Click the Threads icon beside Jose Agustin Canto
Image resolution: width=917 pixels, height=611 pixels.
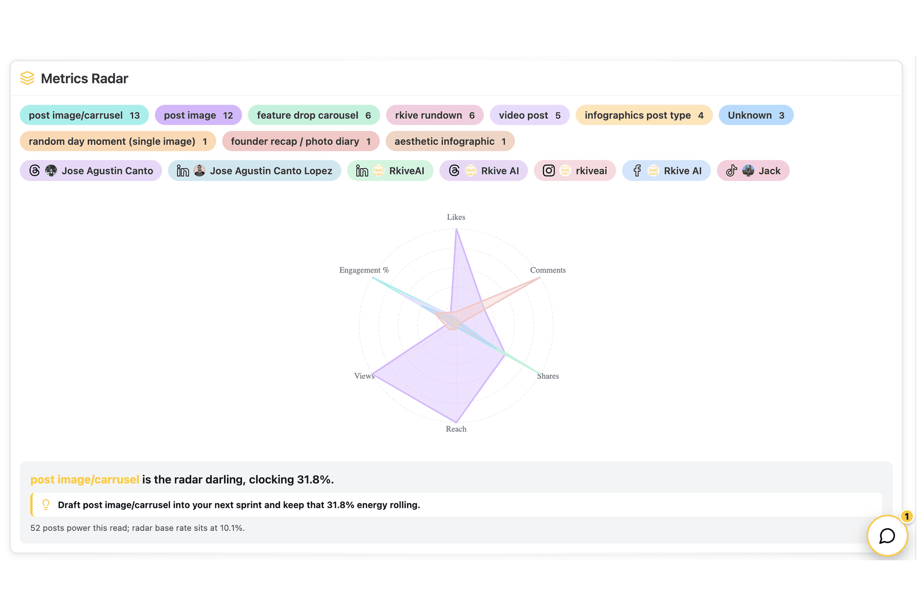pyautogui.click(x=34, y=170)
